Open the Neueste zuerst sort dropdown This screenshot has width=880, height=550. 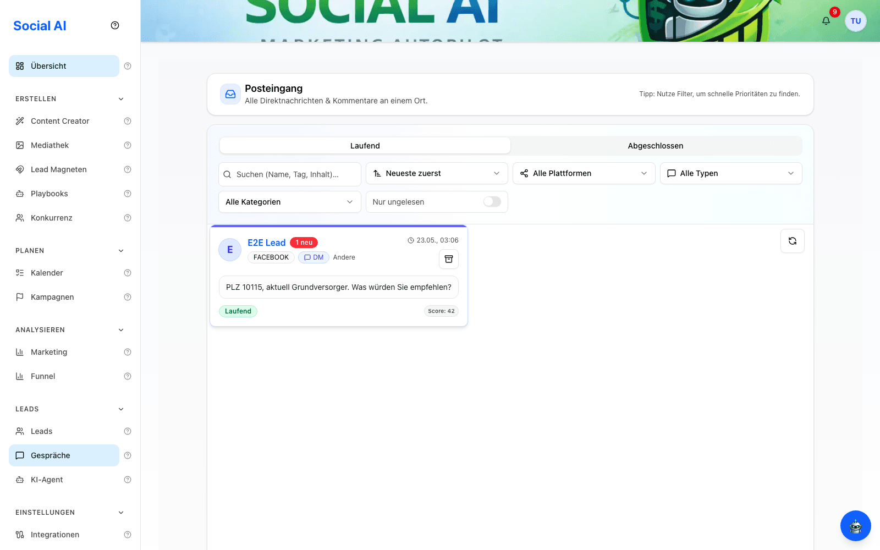437,173
